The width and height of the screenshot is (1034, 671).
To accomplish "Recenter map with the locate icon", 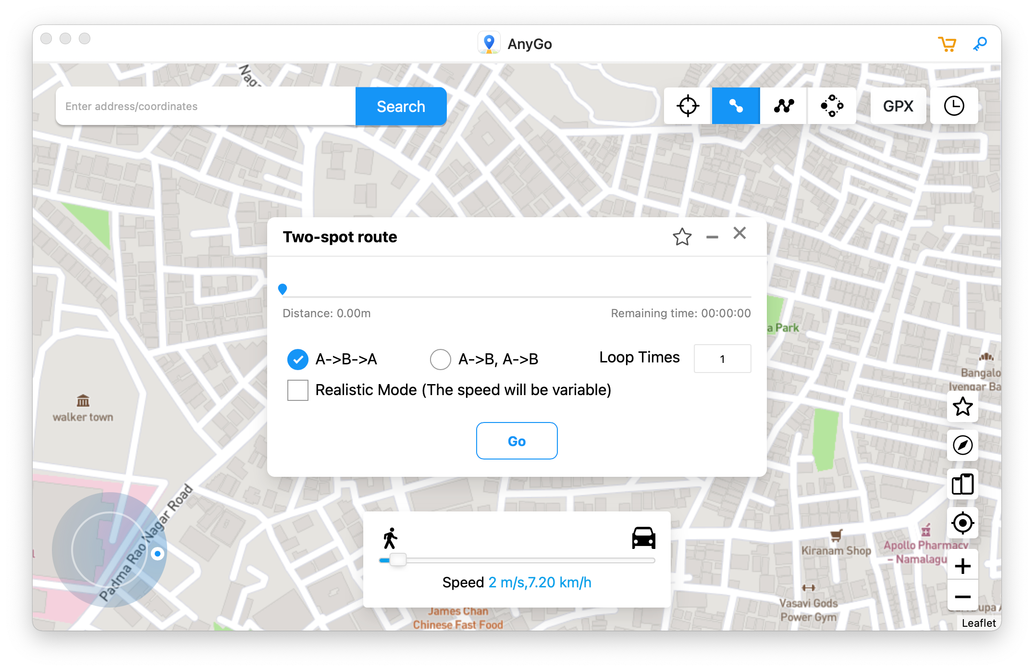I will 962,523.
